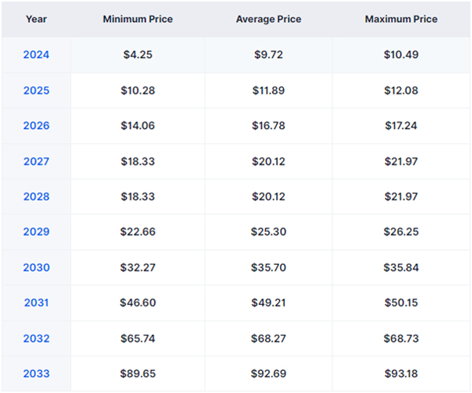472x393 pixels.
Task: Select the 2029 year link
Action: tap(36, 232)
